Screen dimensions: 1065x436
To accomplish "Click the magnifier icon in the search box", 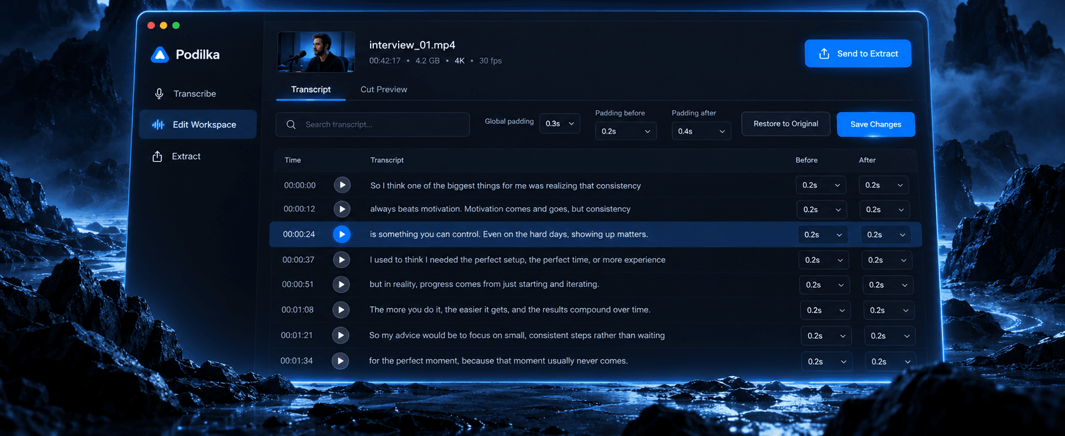I will click(291, 125).
